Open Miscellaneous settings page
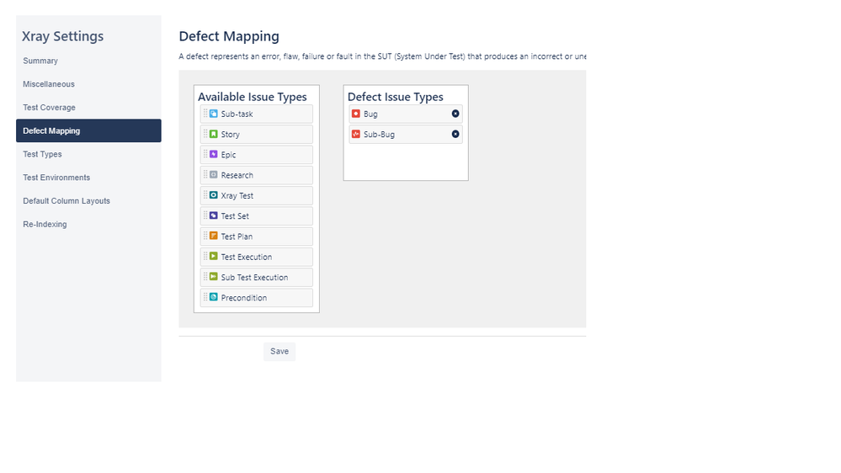 (x=49, y=84)
